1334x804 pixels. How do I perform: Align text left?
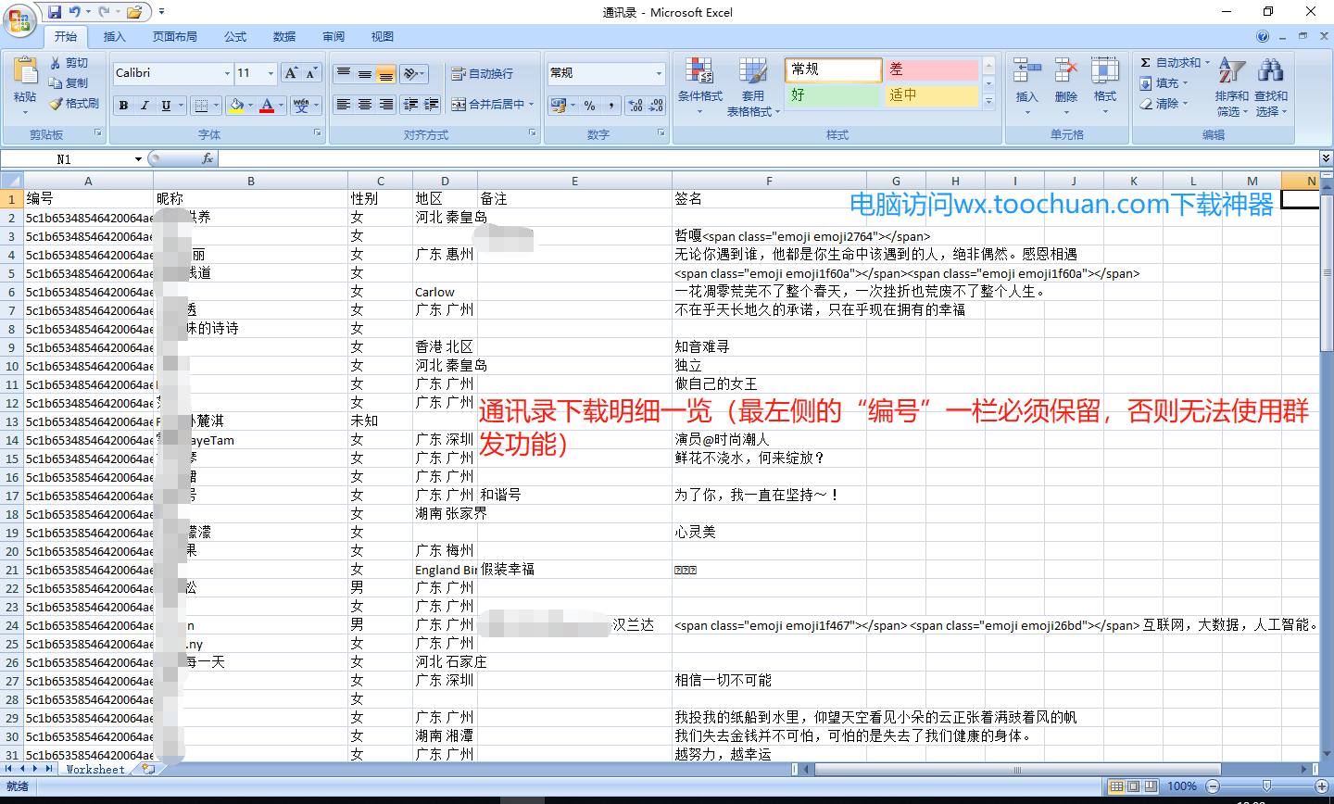(344, 105)
